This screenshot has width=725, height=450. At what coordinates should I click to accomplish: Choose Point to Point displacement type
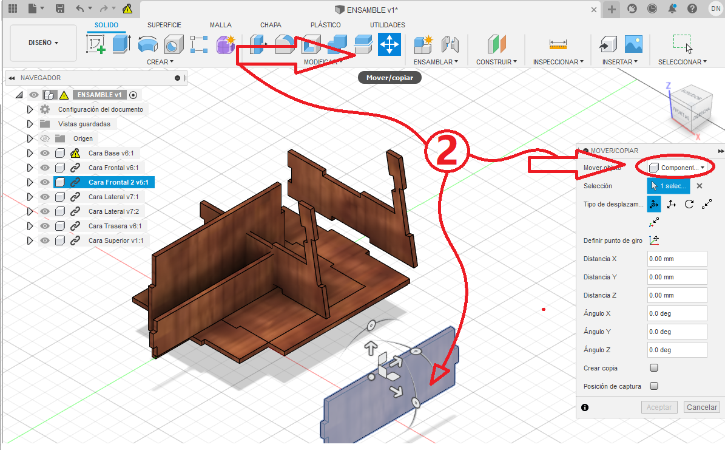pos(707,204)
